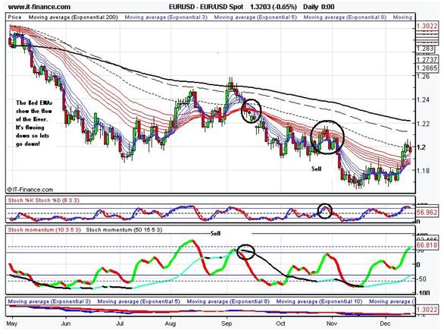The width and height of the screenshot is (444, 334).
Task: Click the Jul marker on the time axis
Action: pos(120,324)
